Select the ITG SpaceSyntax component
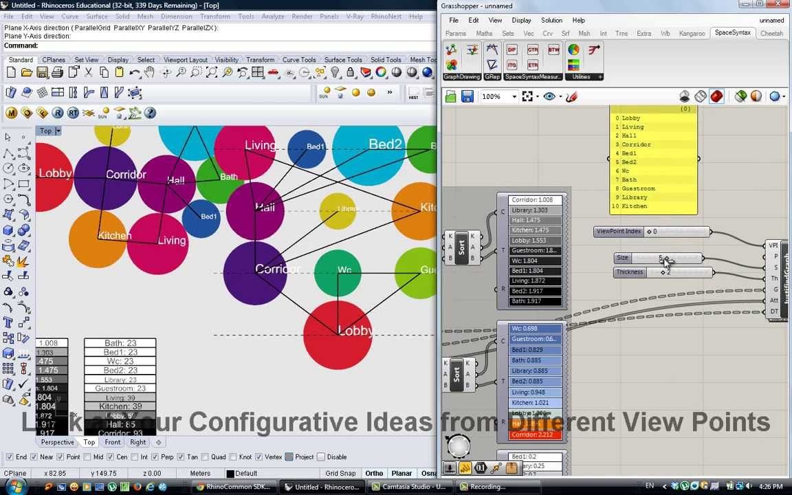 (512, 65)
